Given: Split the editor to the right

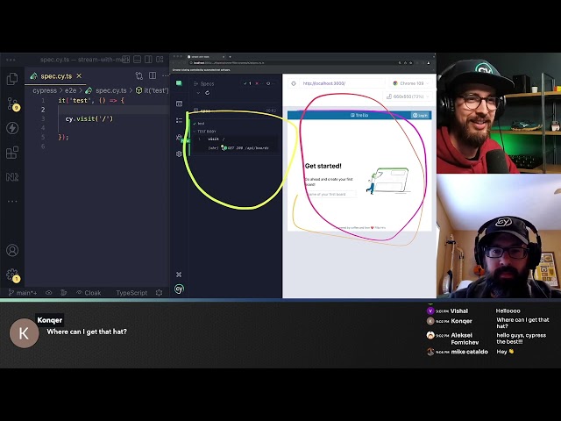Looking at the screenshot, I should (153, 75).
